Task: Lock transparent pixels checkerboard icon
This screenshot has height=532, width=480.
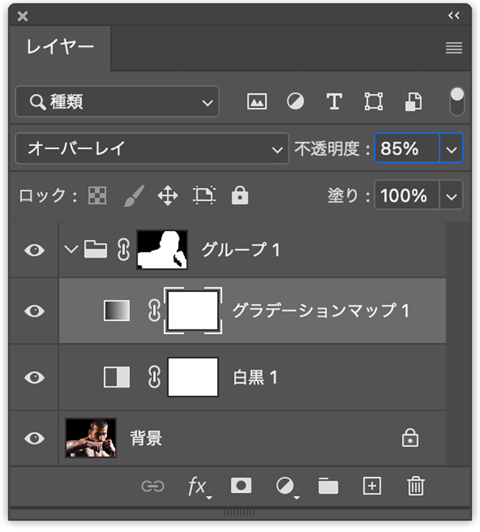Action: point(97,196)
